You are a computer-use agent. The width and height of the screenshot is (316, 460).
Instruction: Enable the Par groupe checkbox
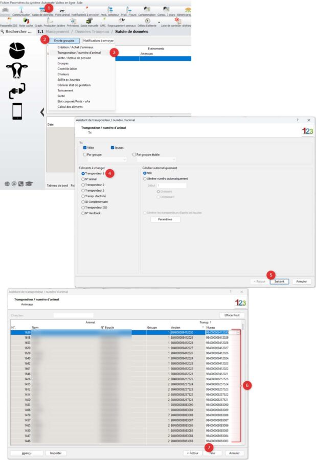[85, 154]
